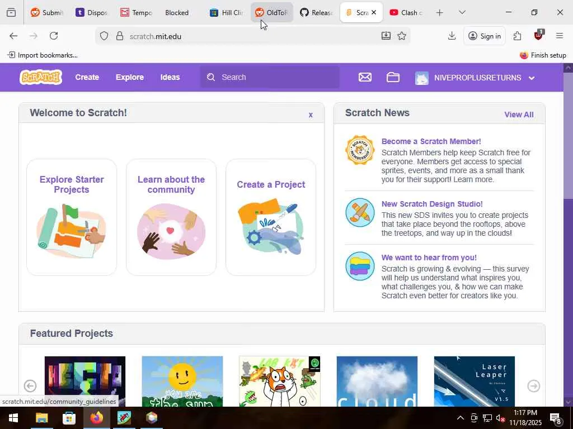Open the My Stuff folder icon
The width and height of the screenshot is (573, 429).
393,77
